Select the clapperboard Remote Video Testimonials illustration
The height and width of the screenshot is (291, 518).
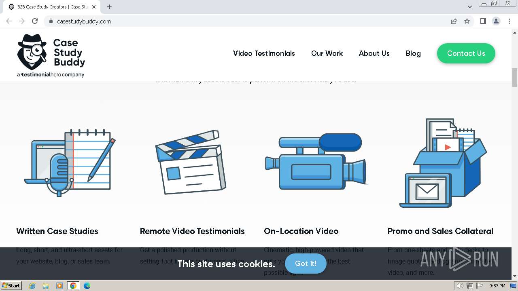tap(191, 162)
